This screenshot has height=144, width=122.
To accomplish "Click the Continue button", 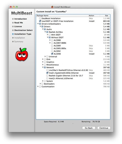I will (104, 128).
